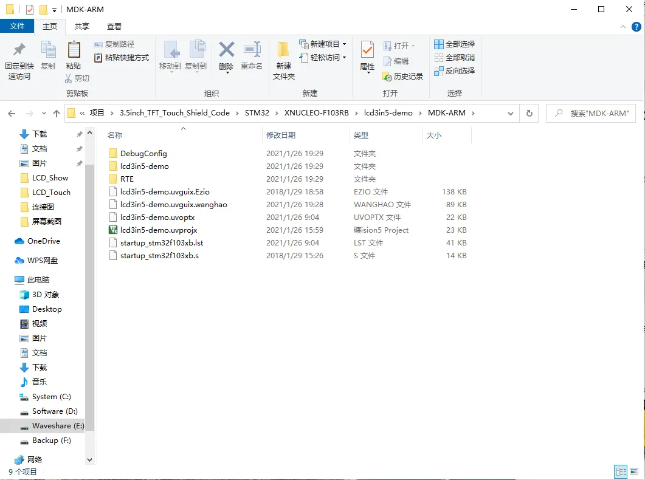Image resolution: width=645 pixels, height=480 pixels.
Task: Click the search MDK-ARM input box
Action: tap(591, 113)
